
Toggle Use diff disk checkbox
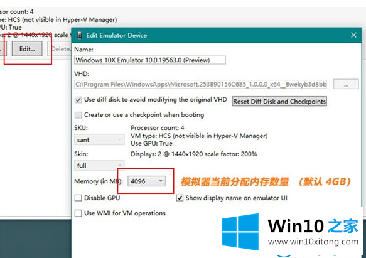(x=78, y=100)
